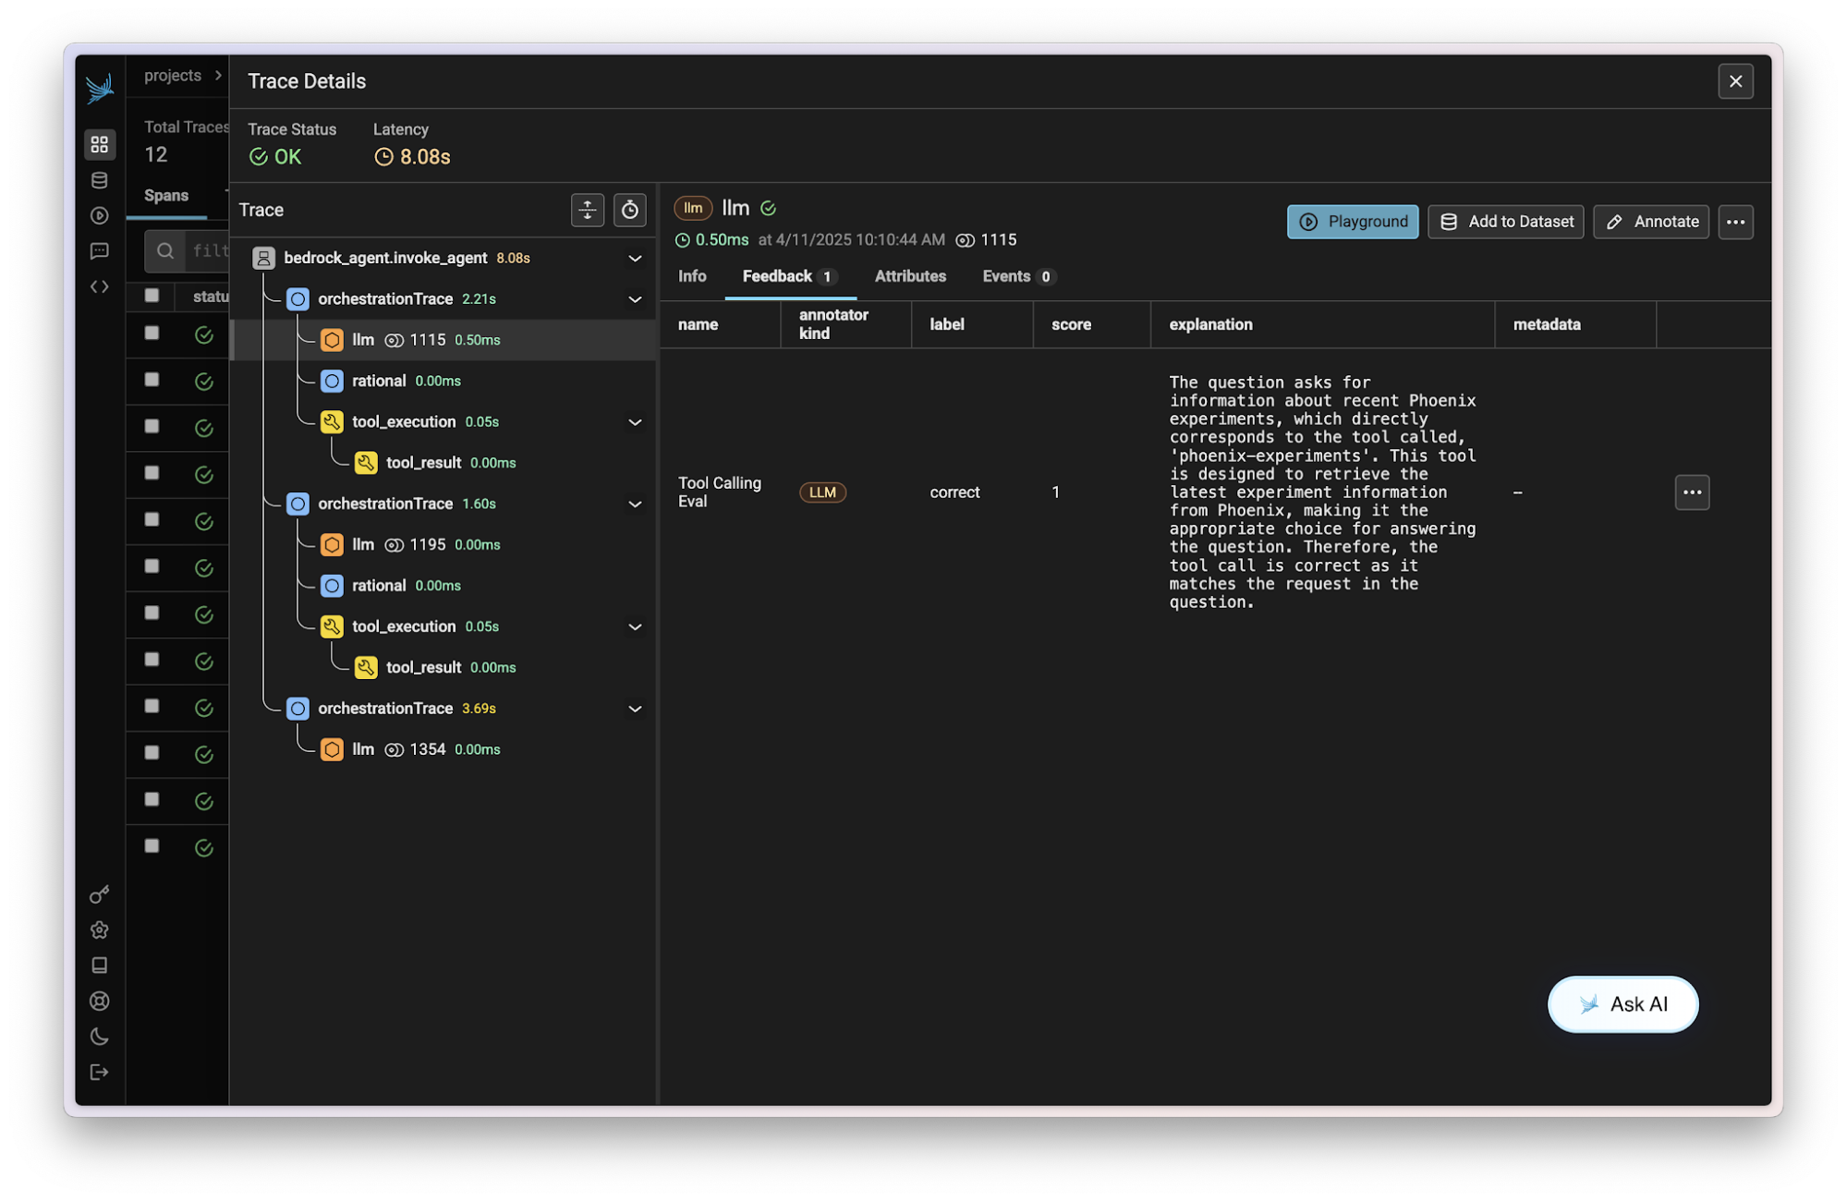Check the select-all checkbox in the table header
Screen dimensions: 1847x1202
(x=152, y=296)
